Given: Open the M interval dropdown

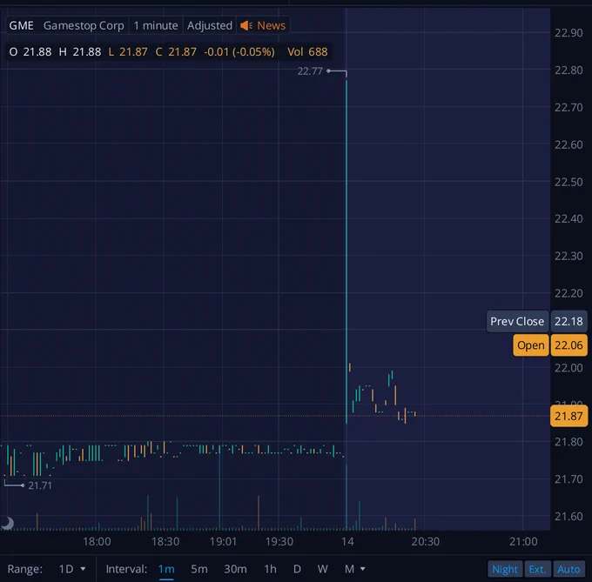Looking at the screenshot, I should [354, 568].
